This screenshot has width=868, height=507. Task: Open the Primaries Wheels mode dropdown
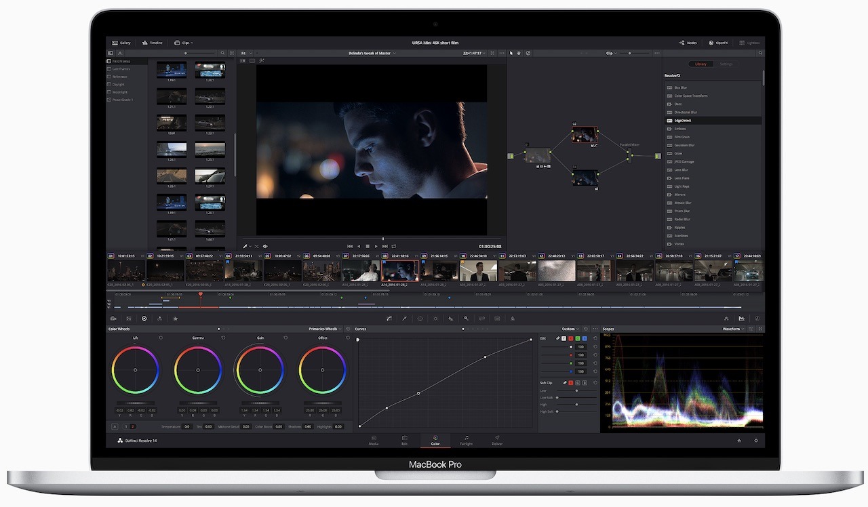pos(325,329)
